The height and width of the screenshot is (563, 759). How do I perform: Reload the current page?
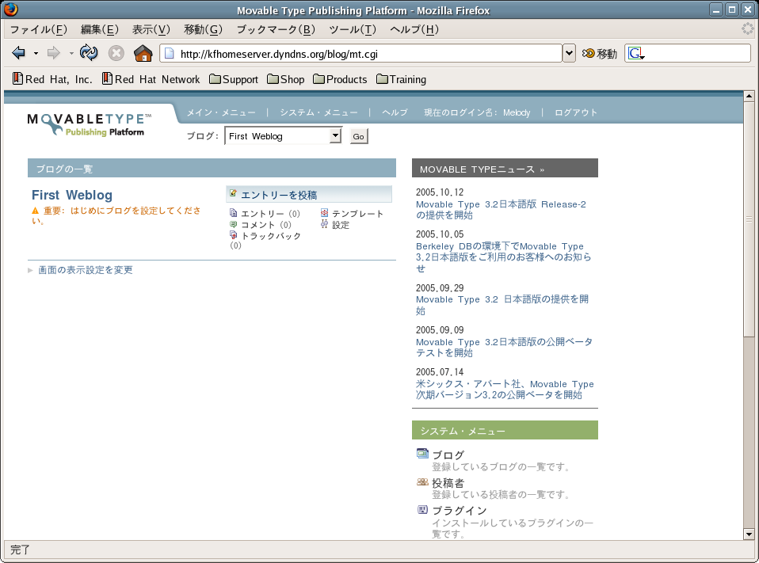[89, 53]
